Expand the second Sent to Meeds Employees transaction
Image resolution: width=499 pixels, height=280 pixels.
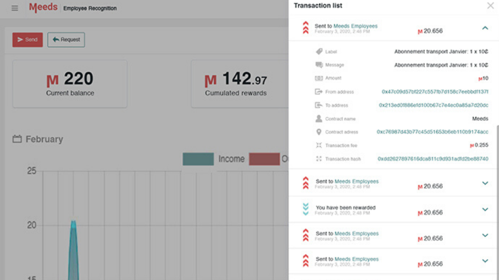485,183
